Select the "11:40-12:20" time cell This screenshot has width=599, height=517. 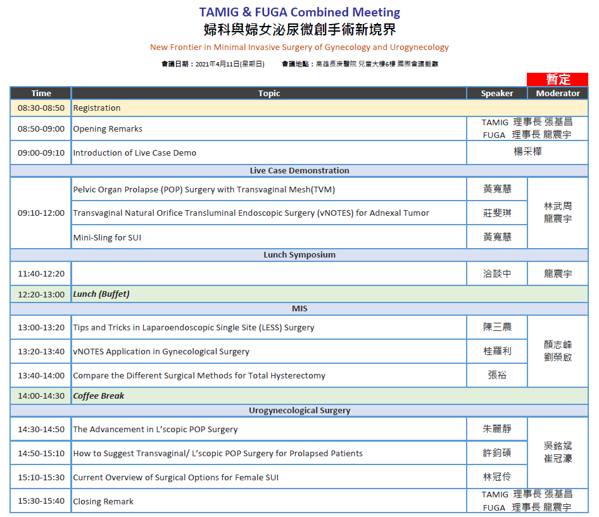tap(41, 274)
